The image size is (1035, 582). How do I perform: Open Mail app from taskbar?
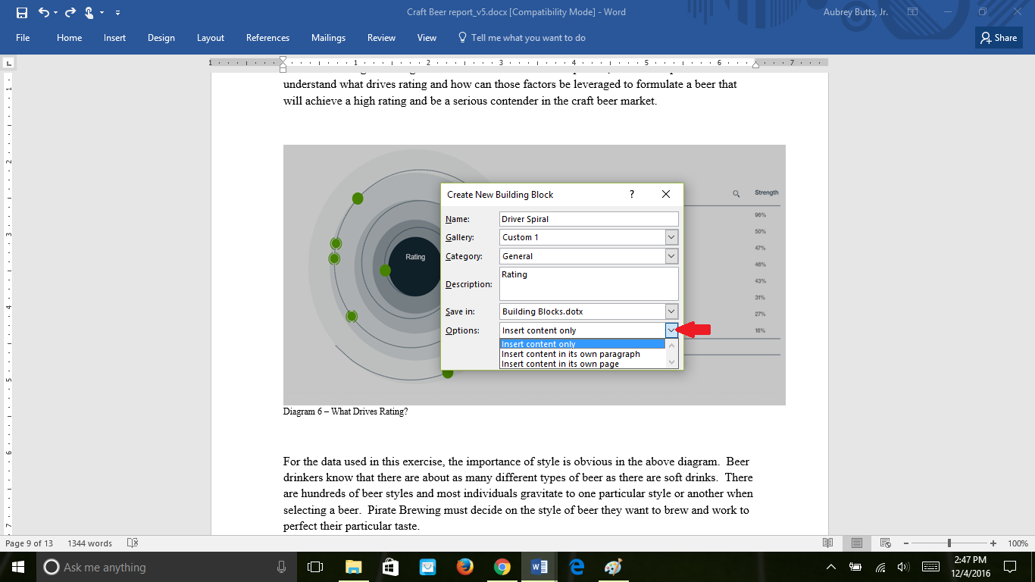(x=427, y=567)
